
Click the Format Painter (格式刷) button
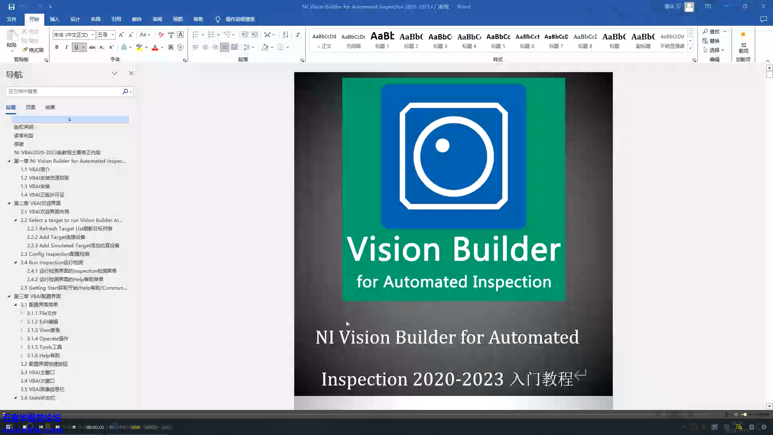[33, 50]
